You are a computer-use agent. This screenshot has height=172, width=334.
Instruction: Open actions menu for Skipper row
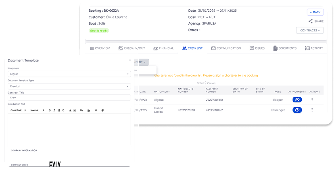click(312, 99)
